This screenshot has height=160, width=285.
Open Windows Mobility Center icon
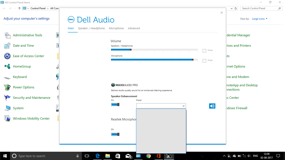pos(7,119)
